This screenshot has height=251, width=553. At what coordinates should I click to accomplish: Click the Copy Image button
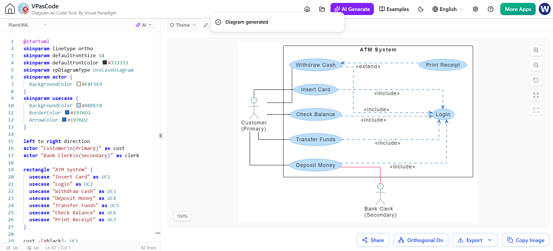coord(526,240)
